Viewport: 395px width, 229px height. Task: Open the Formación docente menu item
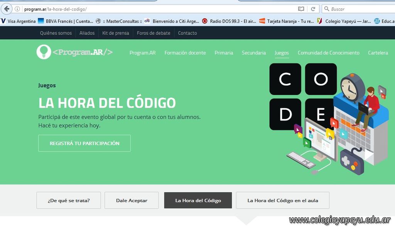185,53
